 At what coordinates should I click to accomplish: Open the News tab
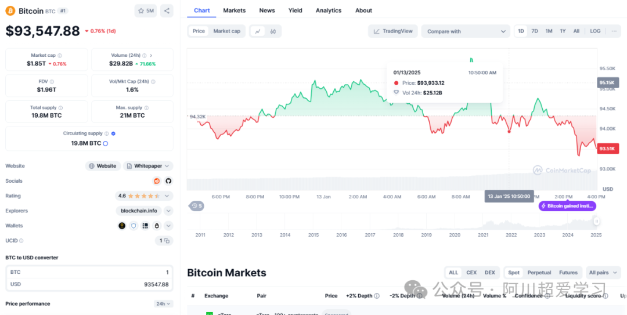pyautogui.click(x=267, y=10)
